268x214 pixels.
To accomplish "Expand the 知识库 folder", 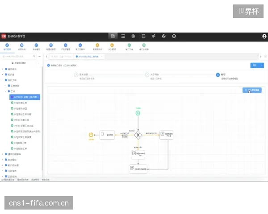I will tap(2, 74).
